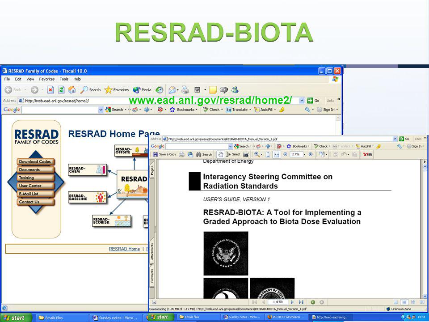The width and height of the screenshot is (429, 322).
Task: Open the Favorites star pane
Action: tap(117, 89)
